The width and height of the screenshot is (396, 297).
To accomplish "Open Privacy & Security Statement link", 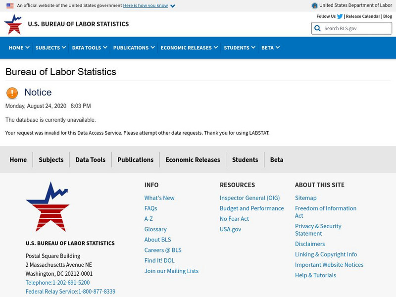I will click(318, 230).
